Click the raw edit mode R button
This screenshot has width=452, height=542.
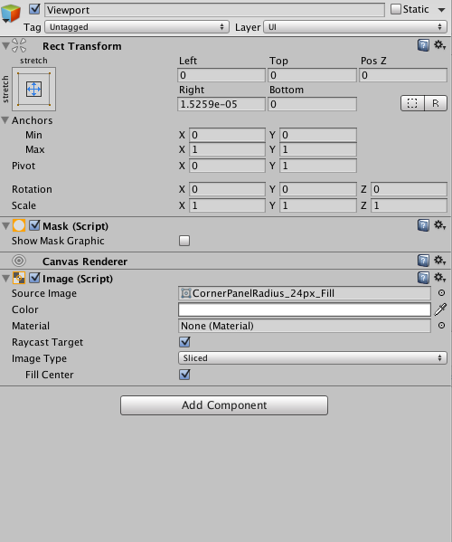pyautogui.click(x=436, y=103)
